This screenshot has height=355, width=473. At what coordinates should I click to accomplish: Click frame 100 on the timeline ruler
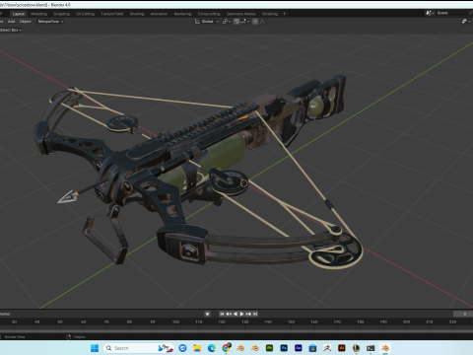[175, 321]
